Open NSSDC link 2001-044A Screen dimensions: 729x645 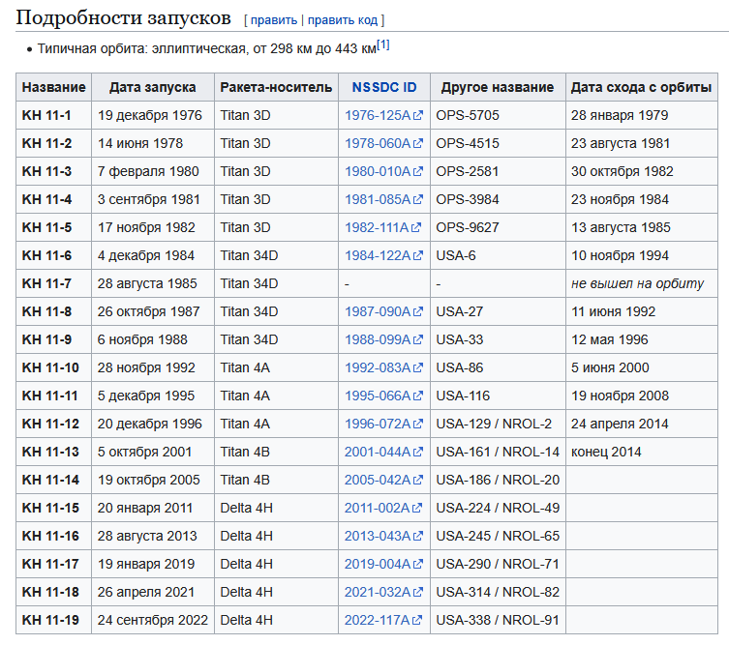[x=383, y=452]
